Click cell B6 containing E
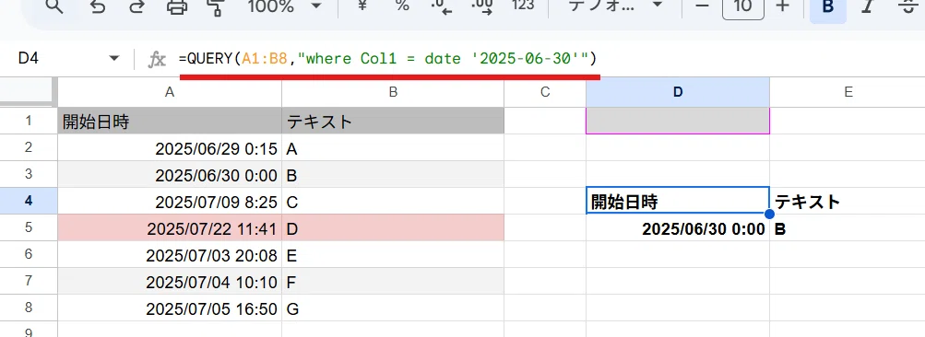Screen dimensions: 925x337 click(x=393, y=254)
